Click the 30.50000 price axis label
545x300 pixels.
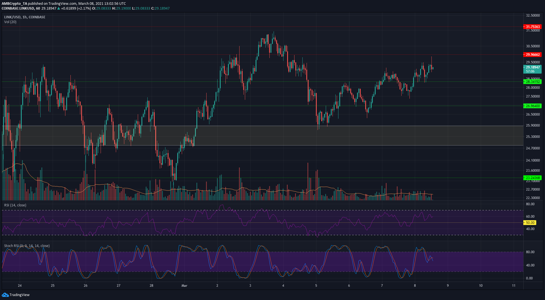(x=533, y=46)
